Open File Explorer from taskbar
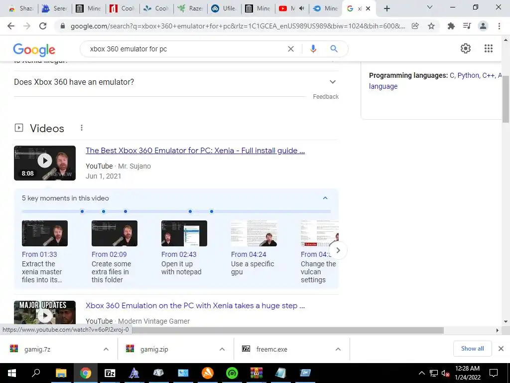Screen dimensions: 510x383 (61, 373)
